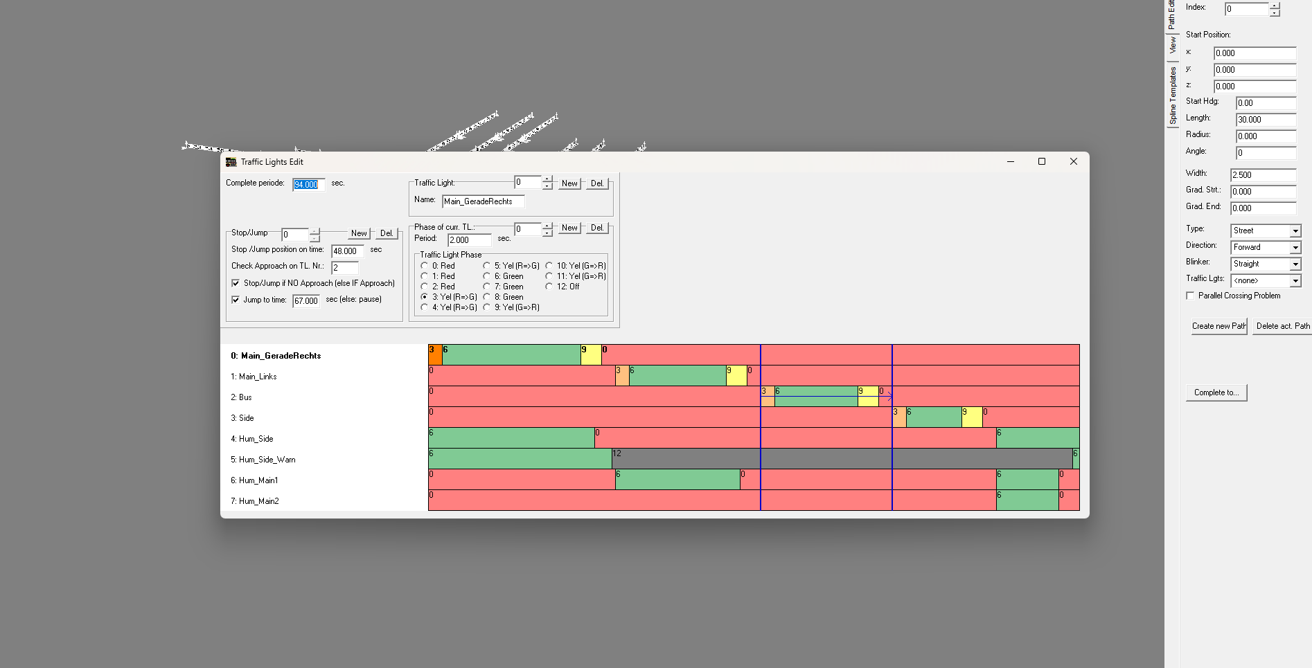Increase the Index spinner in the path panel
Viewport: 1312px width, 668px height.
coord(1275,6)
